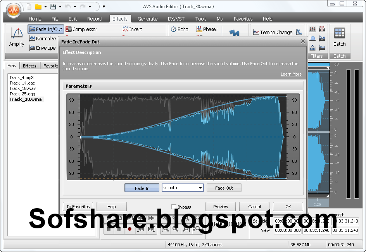Click the Preview button

[221, 207]
